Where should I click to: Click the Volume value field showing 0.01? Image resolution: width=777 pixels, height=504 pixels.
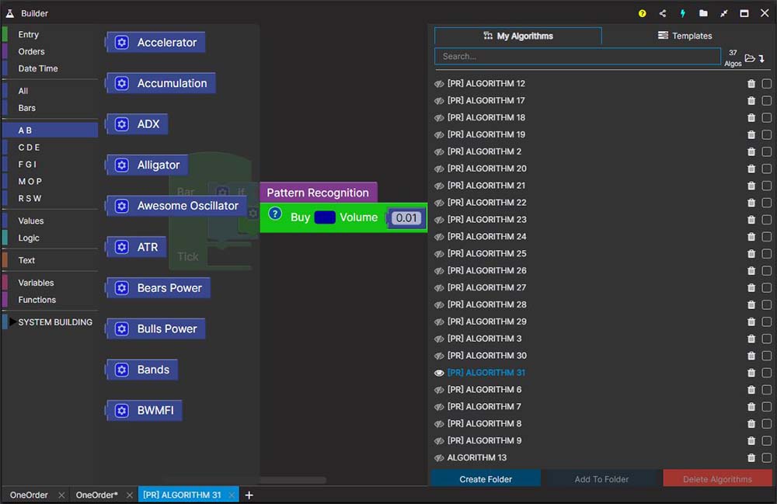click(406, 218)
